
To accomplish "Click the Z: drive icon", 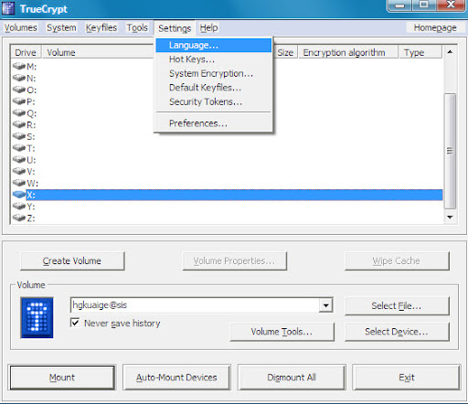I will [x=19, y=218].
